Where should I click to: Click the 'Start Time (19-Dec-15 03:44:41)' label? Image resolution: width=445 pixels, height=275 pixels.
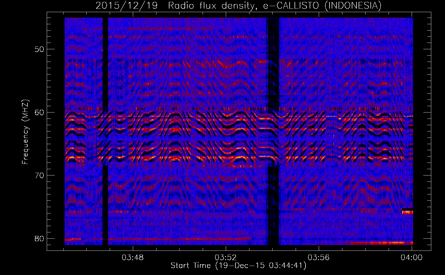tap(238, 266)
